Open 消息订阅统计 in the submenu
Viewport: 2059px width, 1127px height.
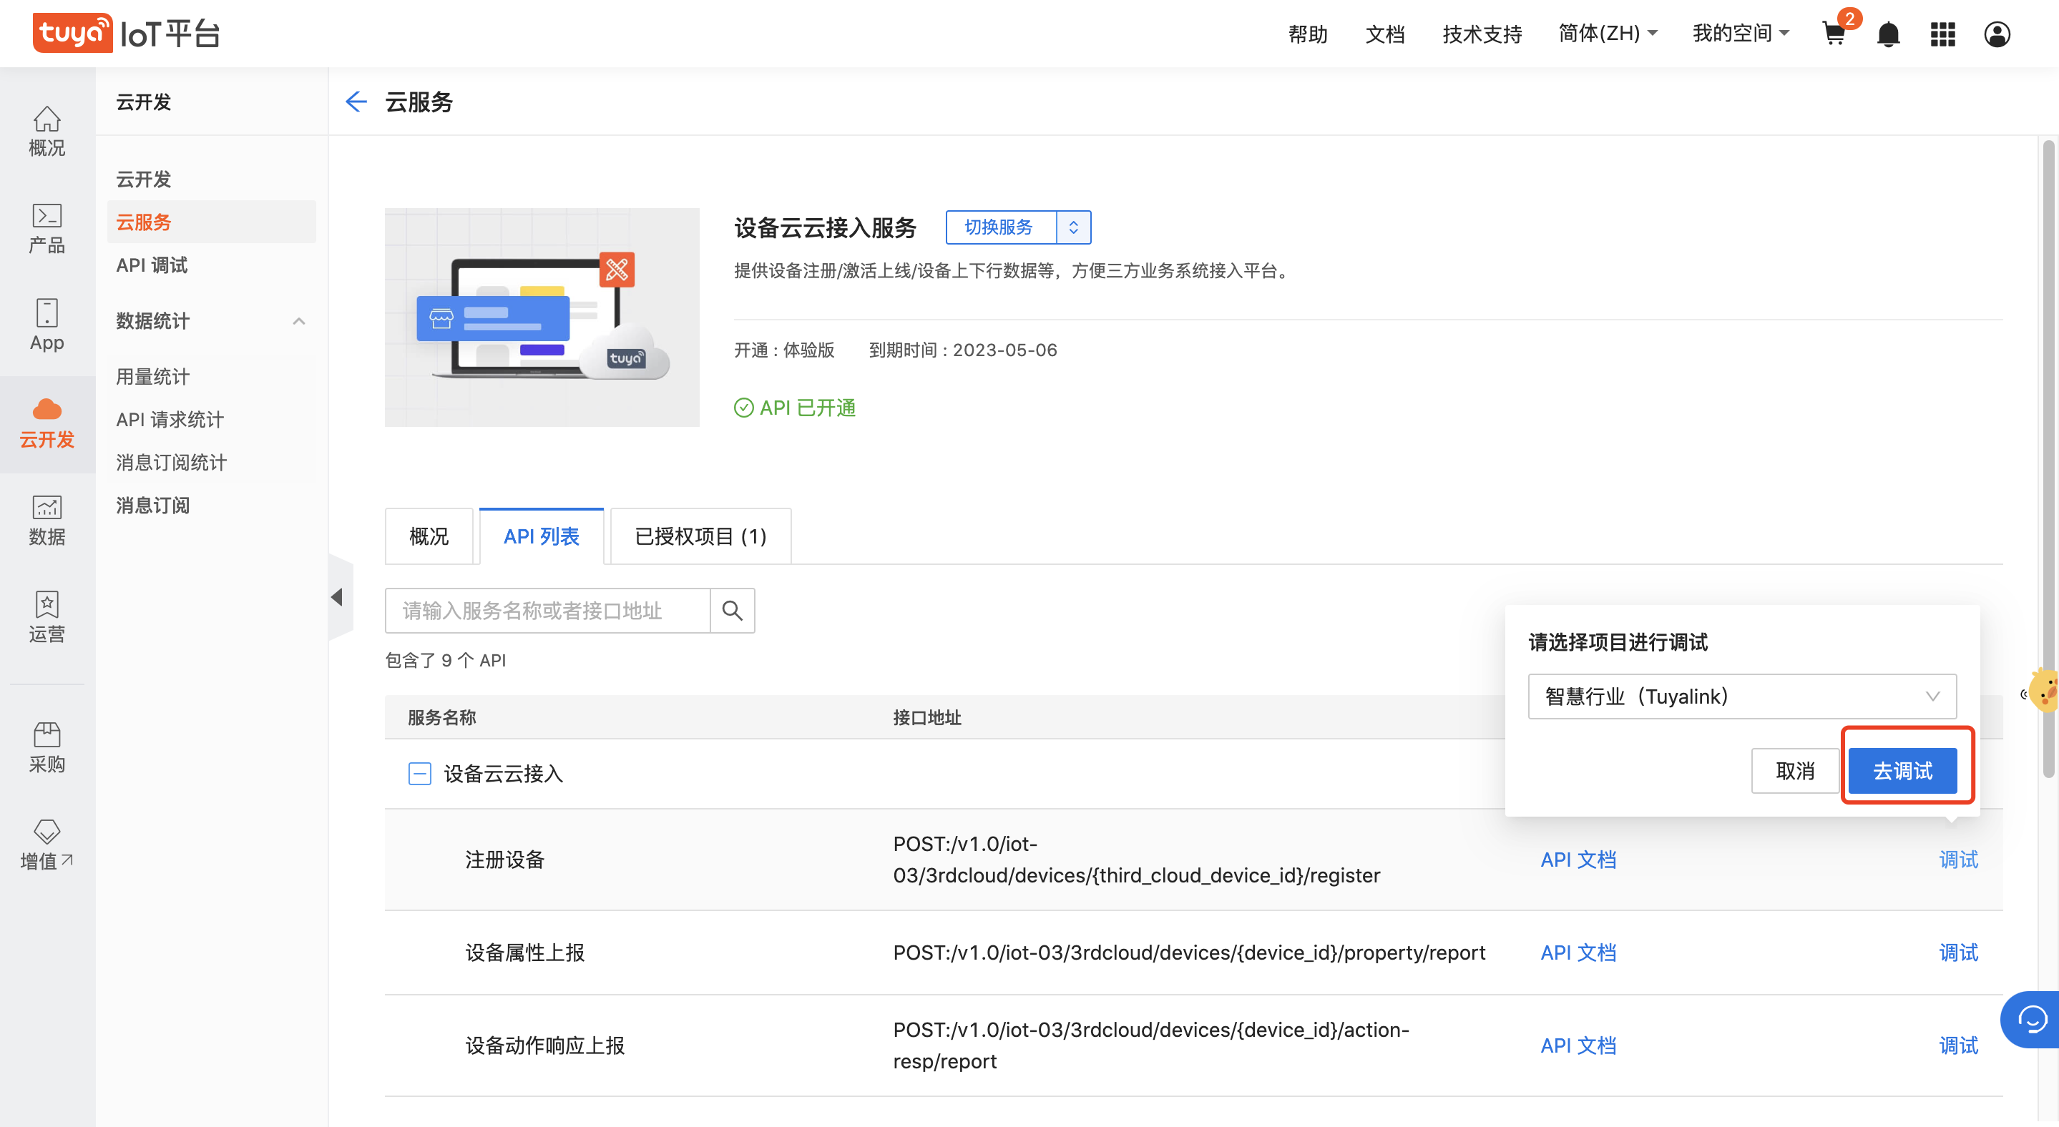172,463
